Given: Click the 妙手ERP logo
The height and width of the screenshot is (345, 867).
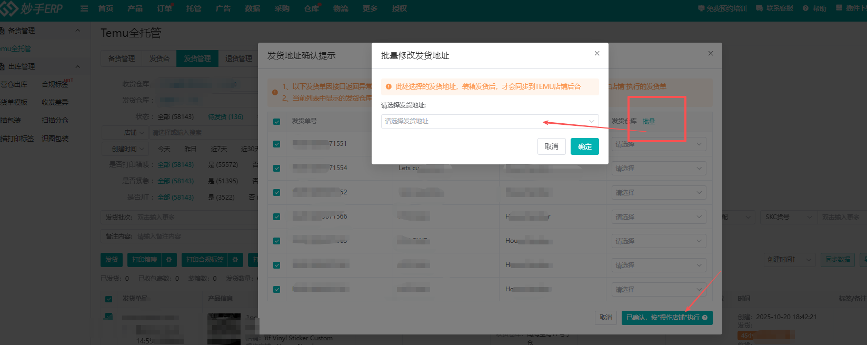Looking at the screenshot, I should 32,8.
